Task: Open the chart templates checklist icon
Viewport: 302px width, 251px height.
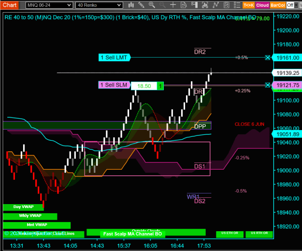Action: 226,5
